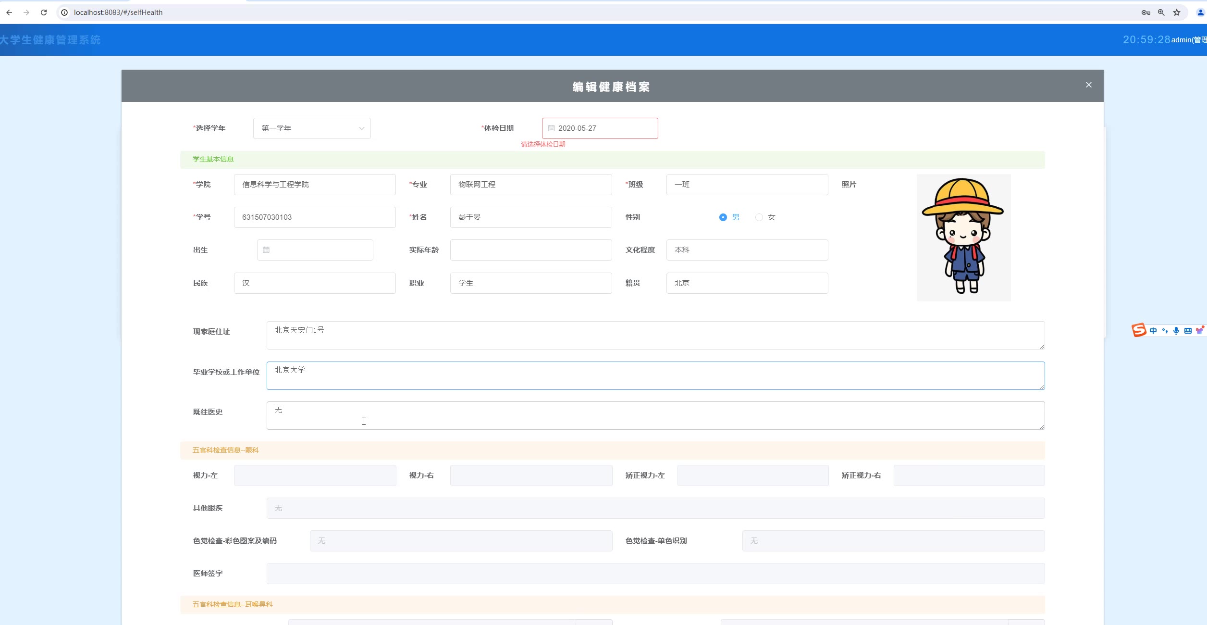Open the saved password key icon
Image resolution: width=1207 pixels, height=625 pixels.
point(1146,12)
